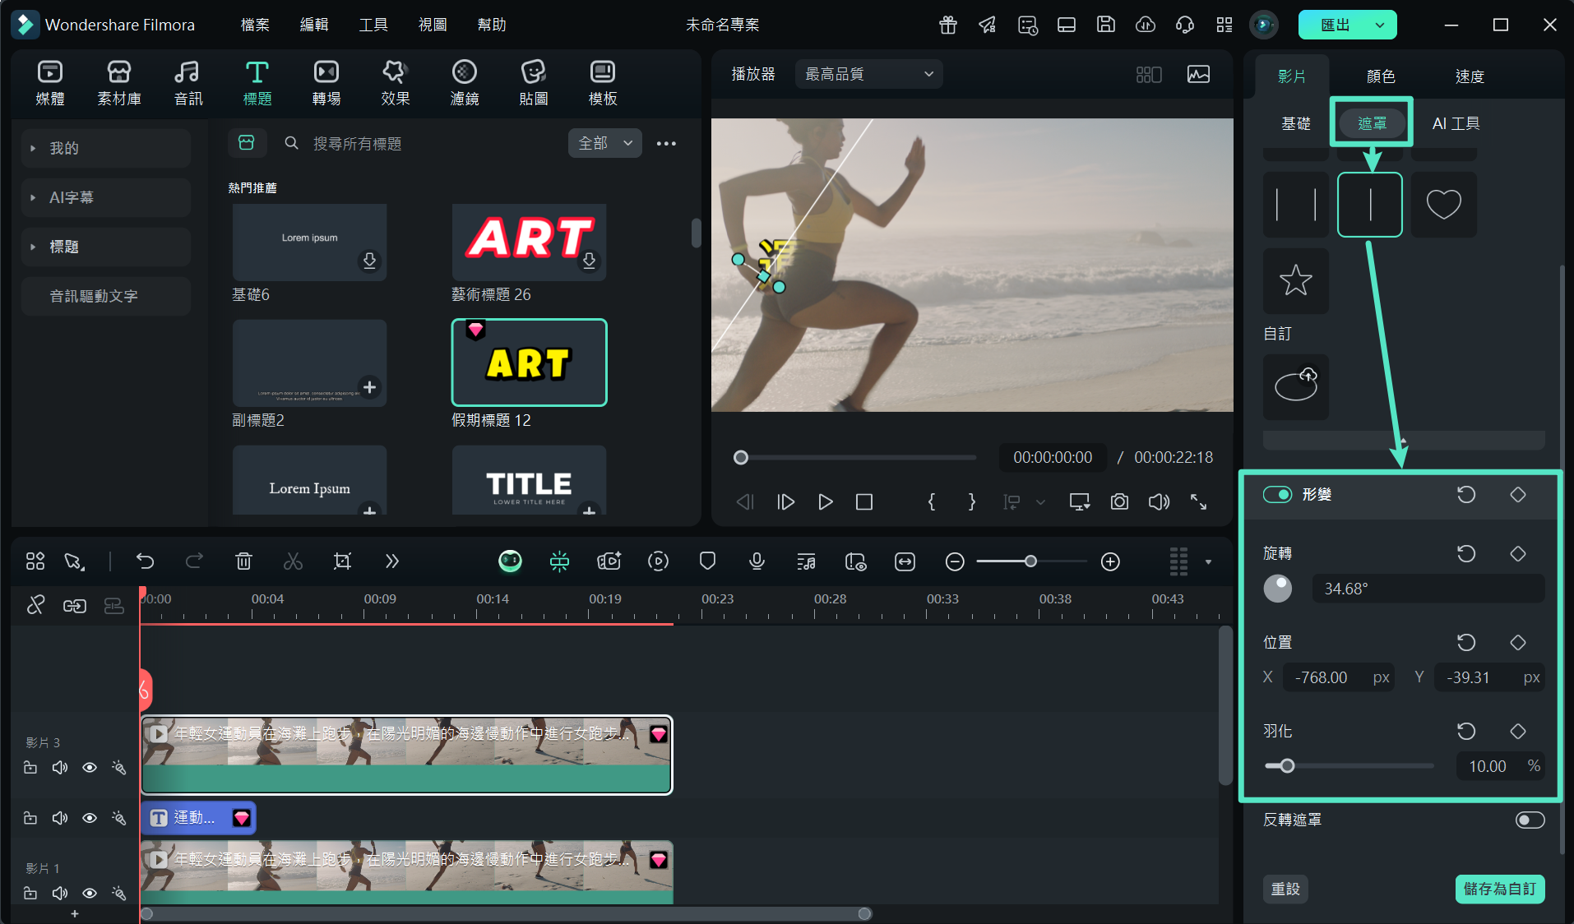The width and height of the screenshot is (1574, 924).
Task: Click the zoom in plus icon on timeline
Action: pyautogui.click(x=1110, y=561)
